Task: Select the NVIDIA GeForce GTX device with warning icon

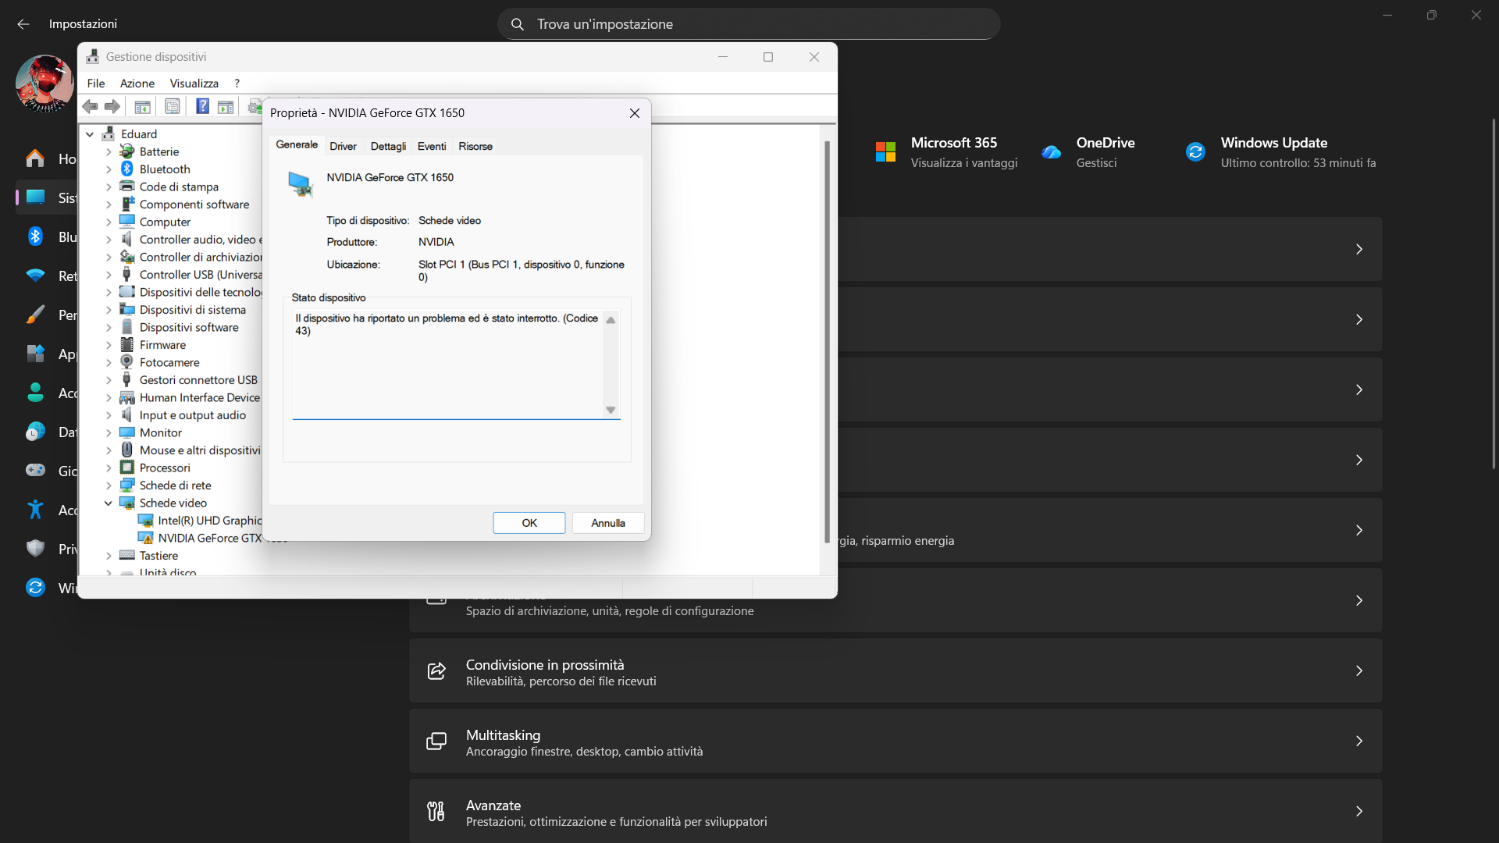Action: (210, 538)
